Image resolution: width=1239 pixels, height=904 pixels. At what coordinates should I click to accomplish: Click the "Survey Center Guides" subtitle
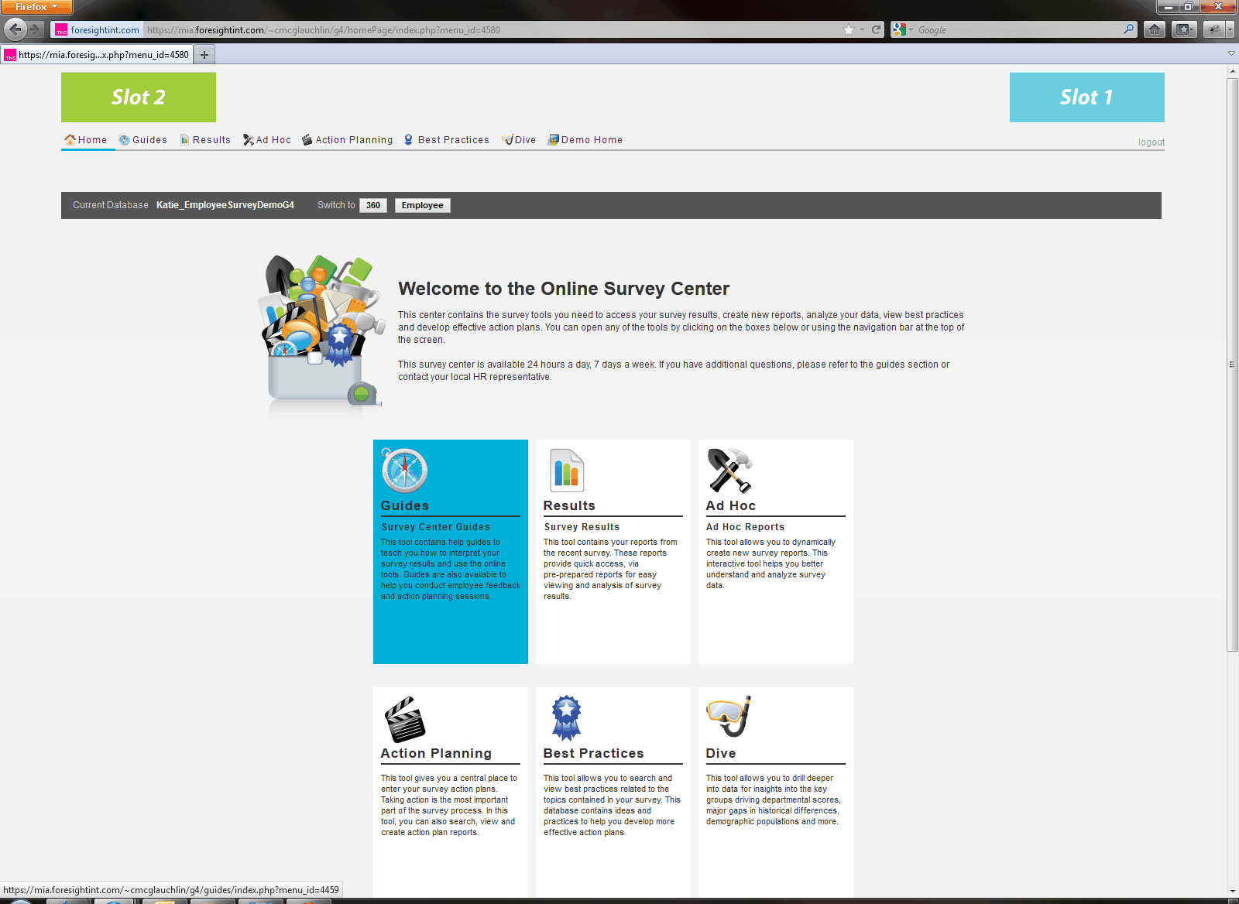click(x=435, y=527)
